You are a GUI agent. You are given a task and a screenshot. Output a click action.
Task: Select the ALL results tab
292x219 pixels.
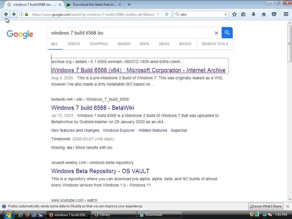click(54, 44)
